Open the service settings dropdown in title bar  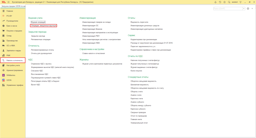[240, 2]
